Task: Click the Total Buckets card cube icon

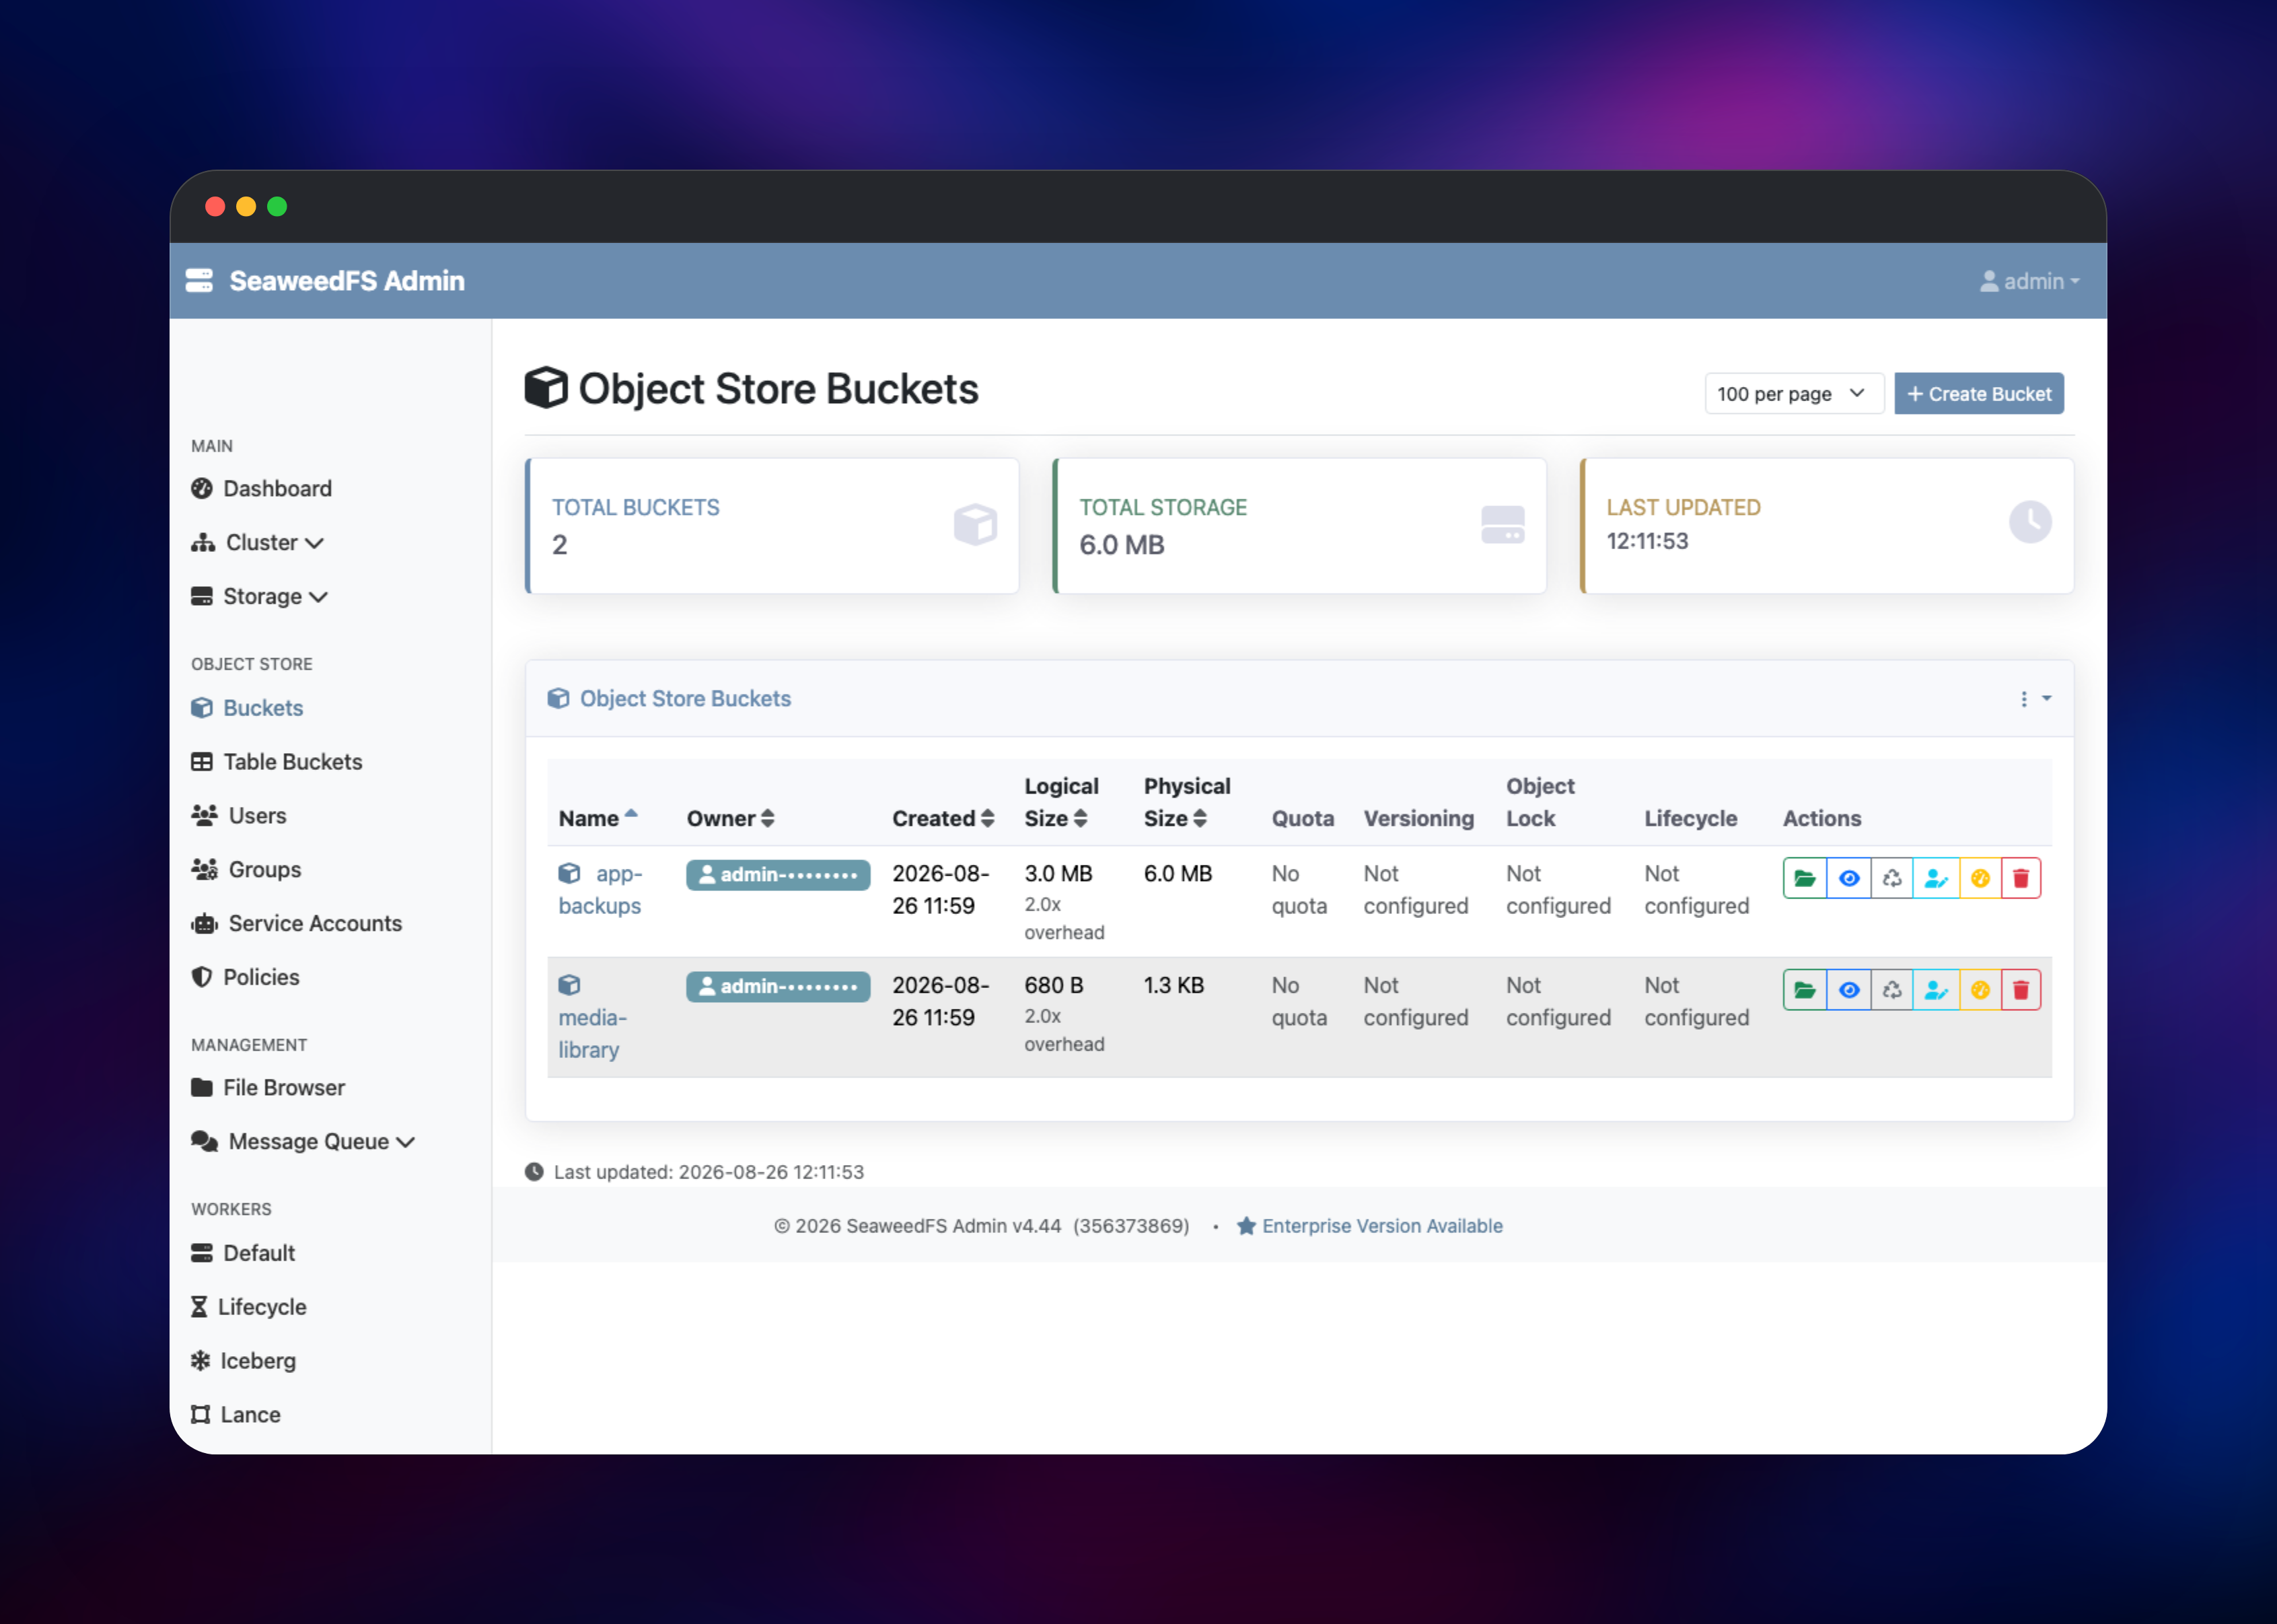Action: tap(974, 524)
